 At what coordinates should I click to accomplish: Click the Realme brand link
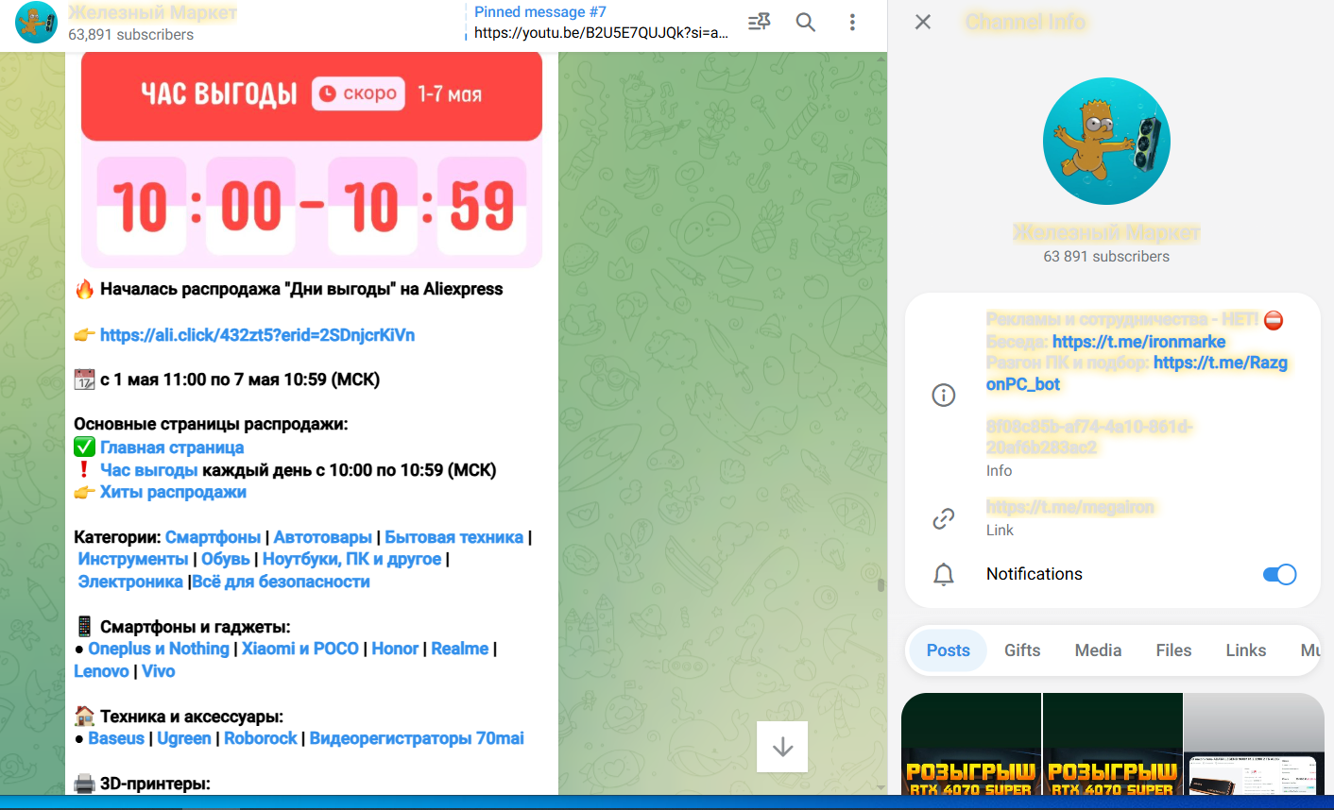coord(460,649)
